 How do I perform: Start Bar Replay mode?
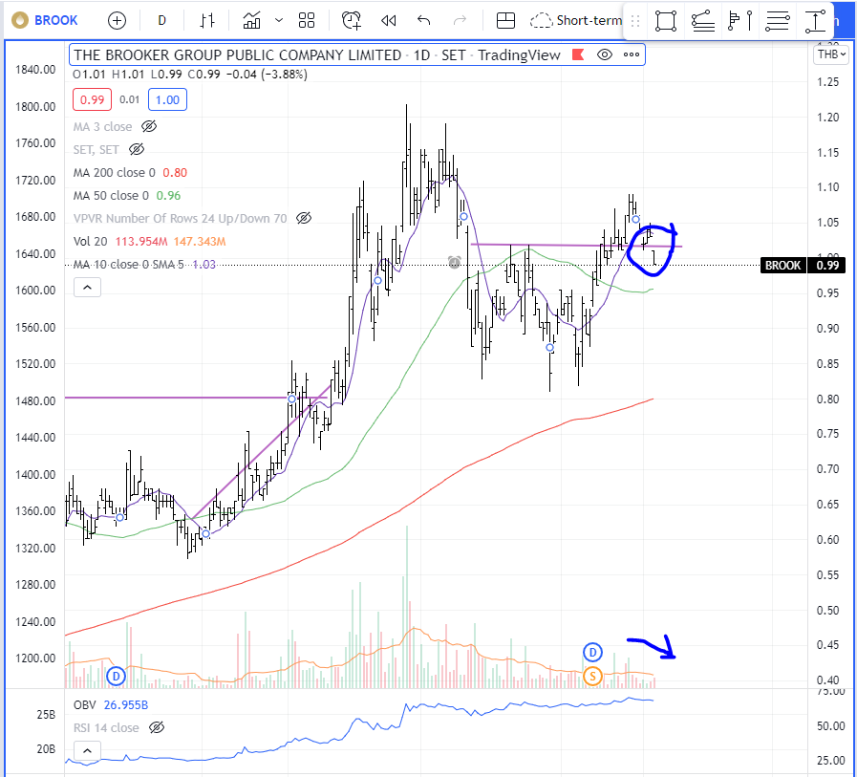tap(389, 21)
